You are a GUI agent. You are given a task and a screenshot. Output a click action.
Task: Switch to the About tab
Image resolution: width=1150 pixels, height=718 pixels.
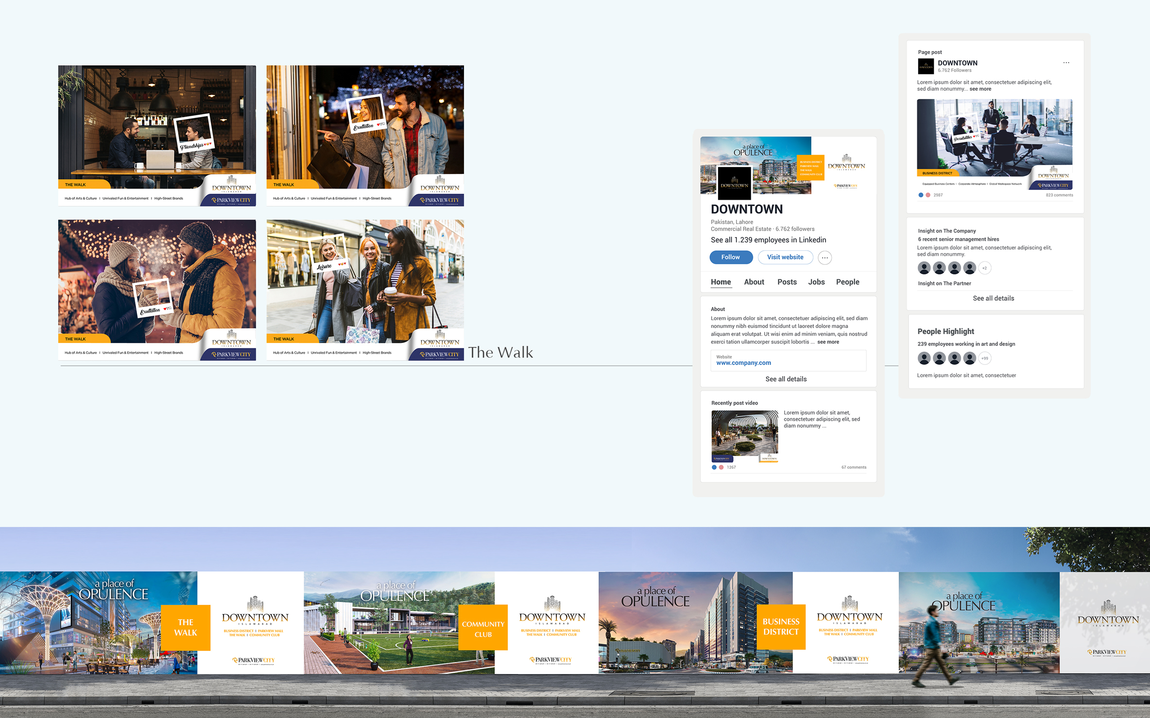(754, 282)
